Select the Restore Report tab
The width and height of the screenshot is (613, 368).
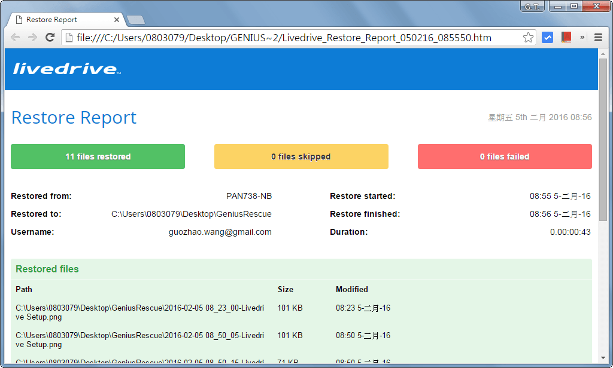(60, 20)
